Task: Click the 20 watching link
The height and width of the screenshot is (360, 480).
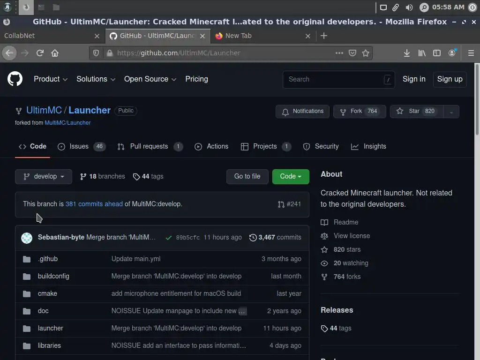Action: click(345, 263)
